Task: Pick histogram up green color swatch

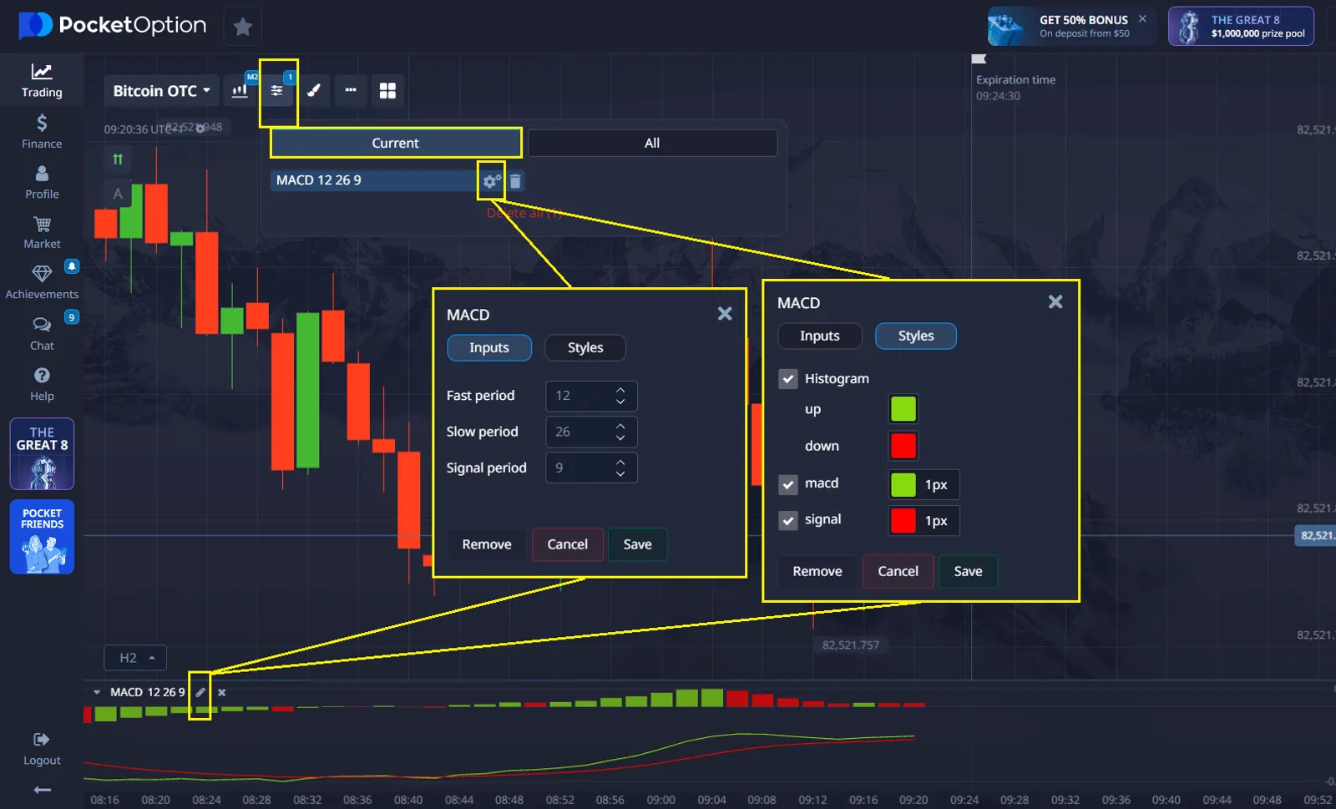Action: point(903,409)
